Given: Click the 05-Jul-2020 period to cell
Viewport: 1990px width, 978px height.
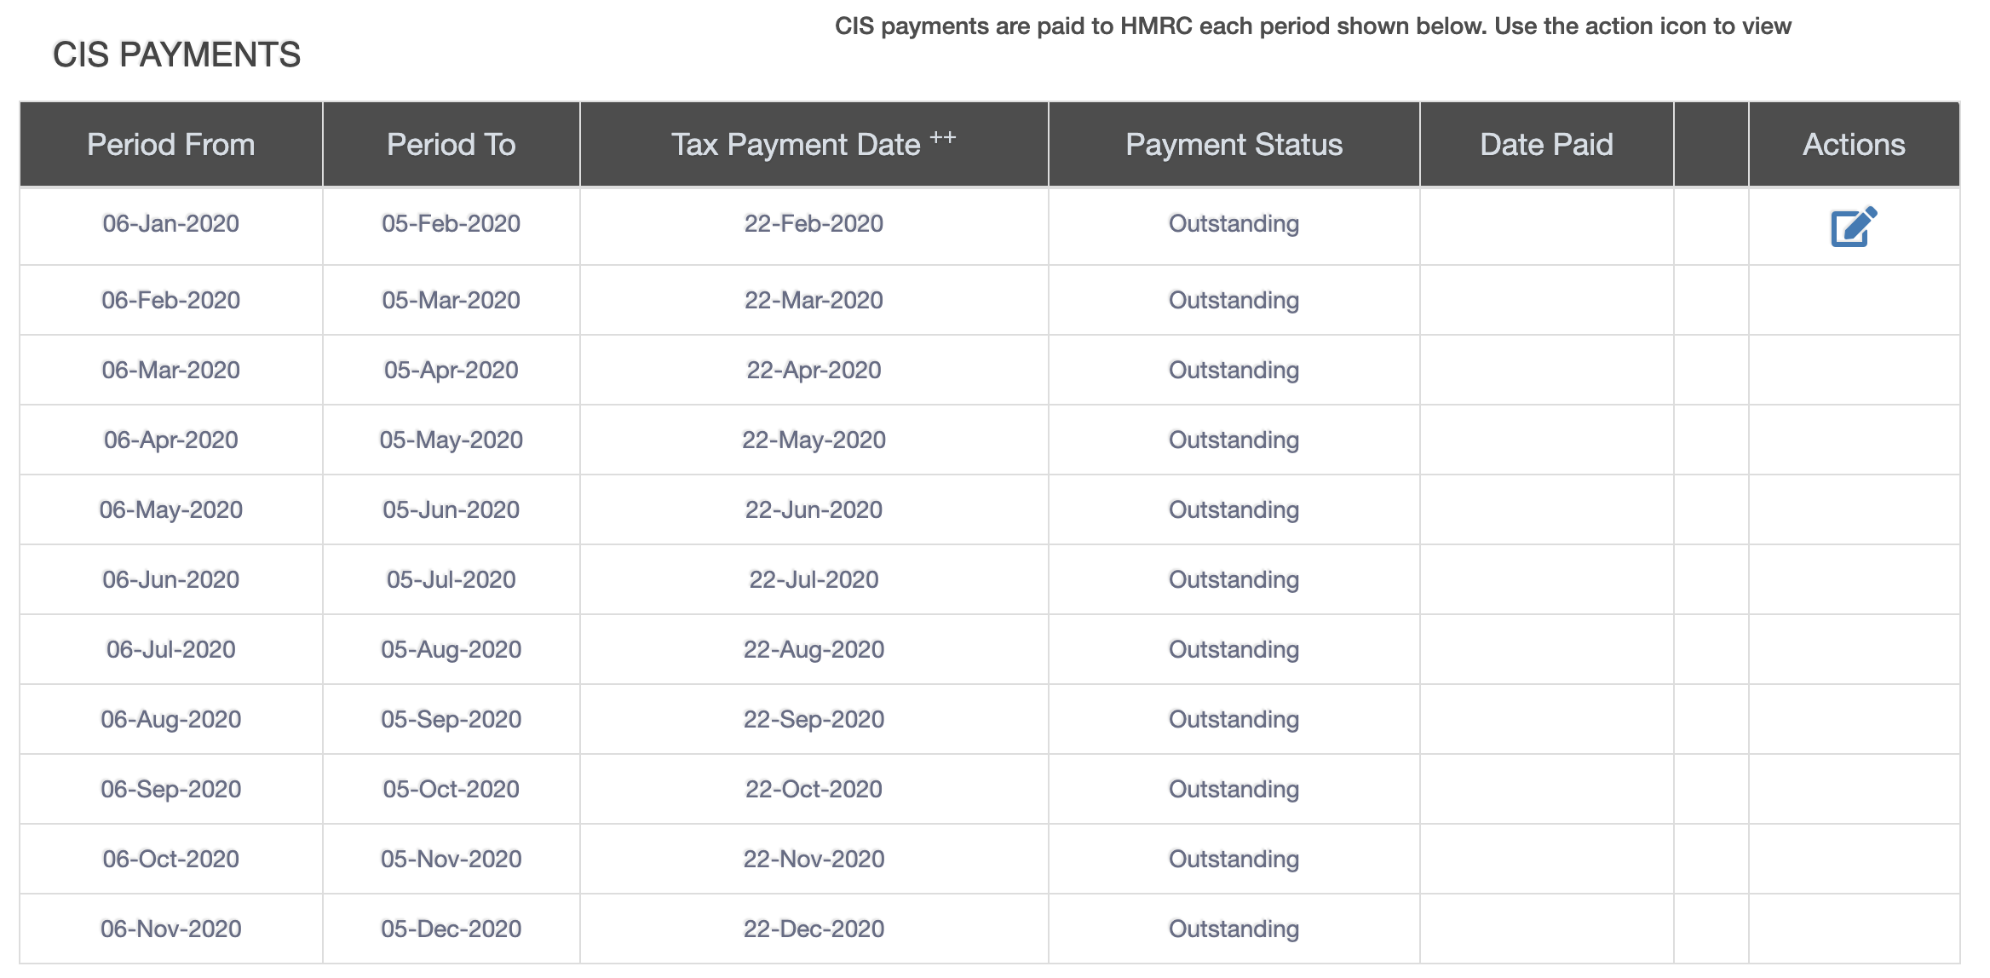Looking at the screenshot, I should coord(451,580).
